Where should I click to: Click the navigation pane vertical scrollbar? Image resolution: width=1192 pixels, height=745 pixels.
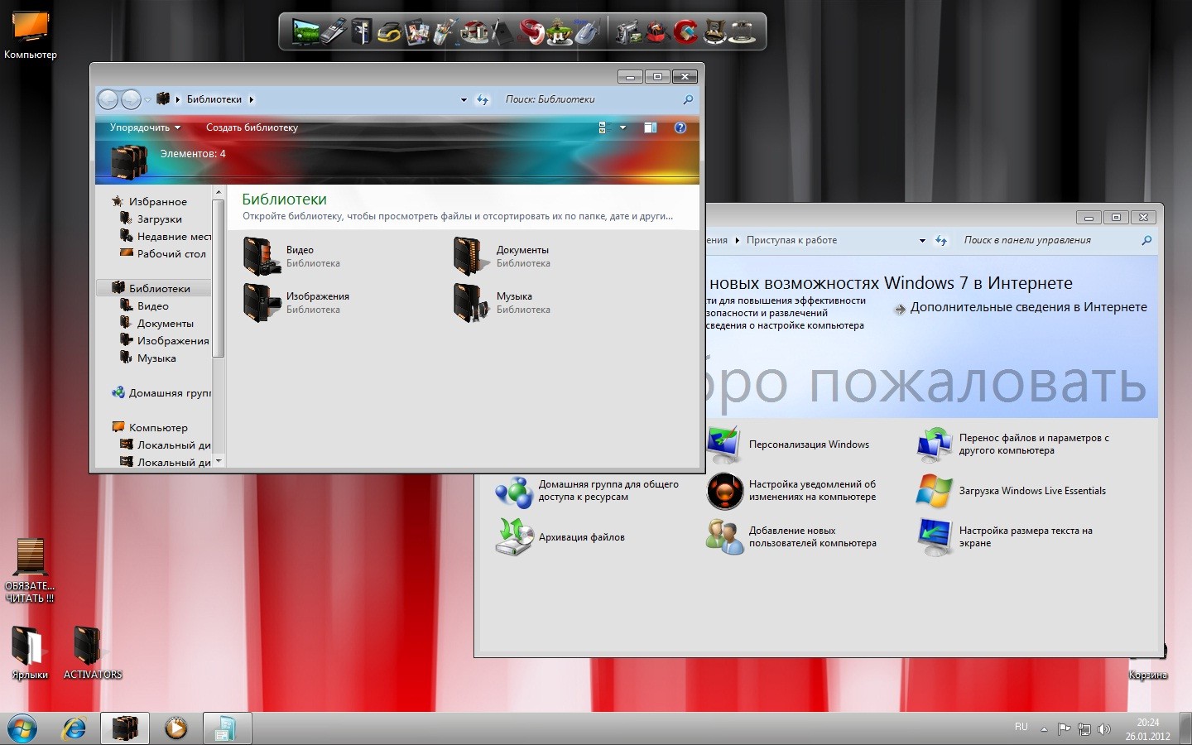coord(219,278)
